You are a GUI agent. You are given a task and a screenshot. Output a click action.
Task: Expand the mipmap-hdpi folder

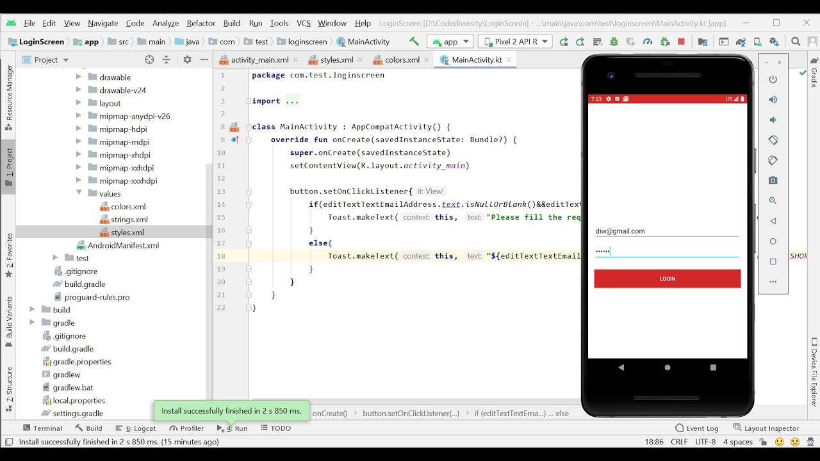click(79, 129)
